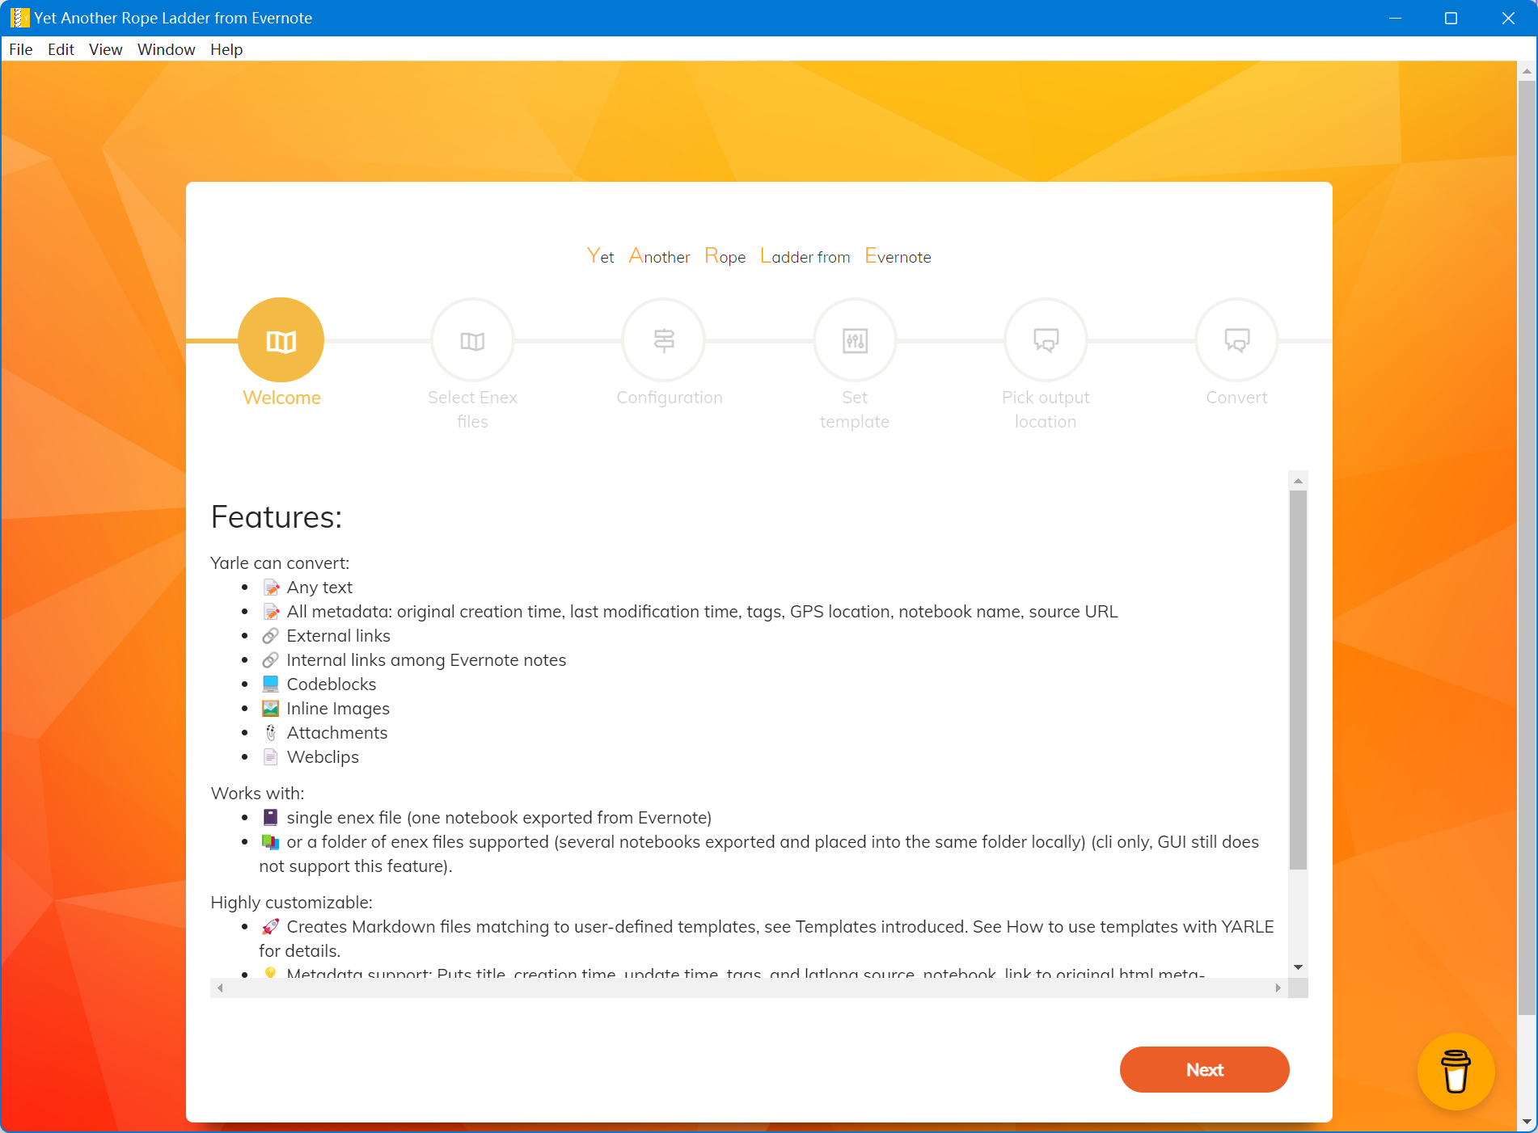Click the main window scroll up arrow

point(1527,71)
